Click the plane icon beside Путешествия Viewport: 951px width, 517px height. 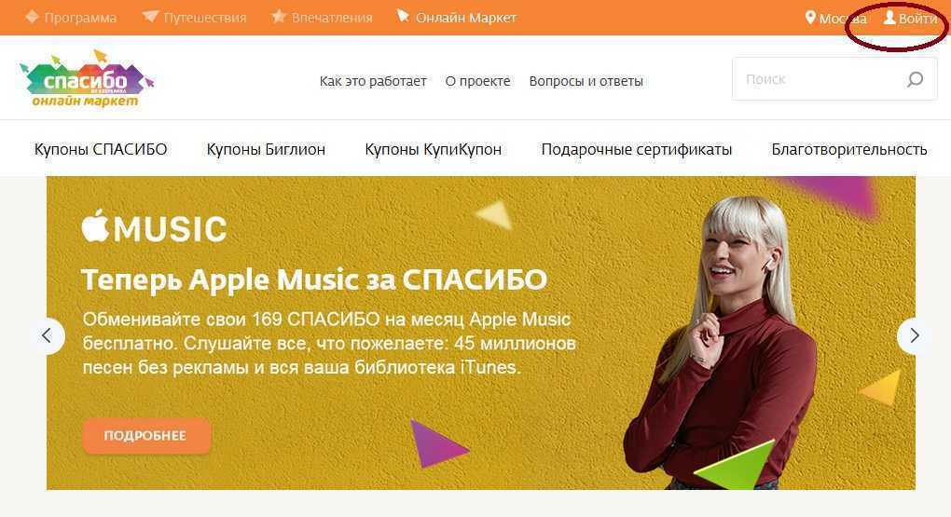coord(150,17)
